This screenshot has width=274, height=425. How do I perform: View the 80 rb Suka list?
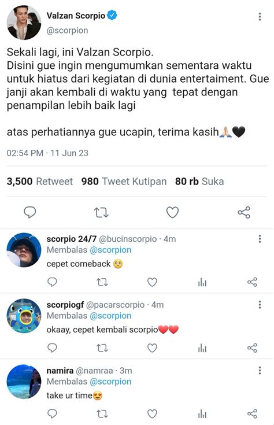[x=199, y=182]
